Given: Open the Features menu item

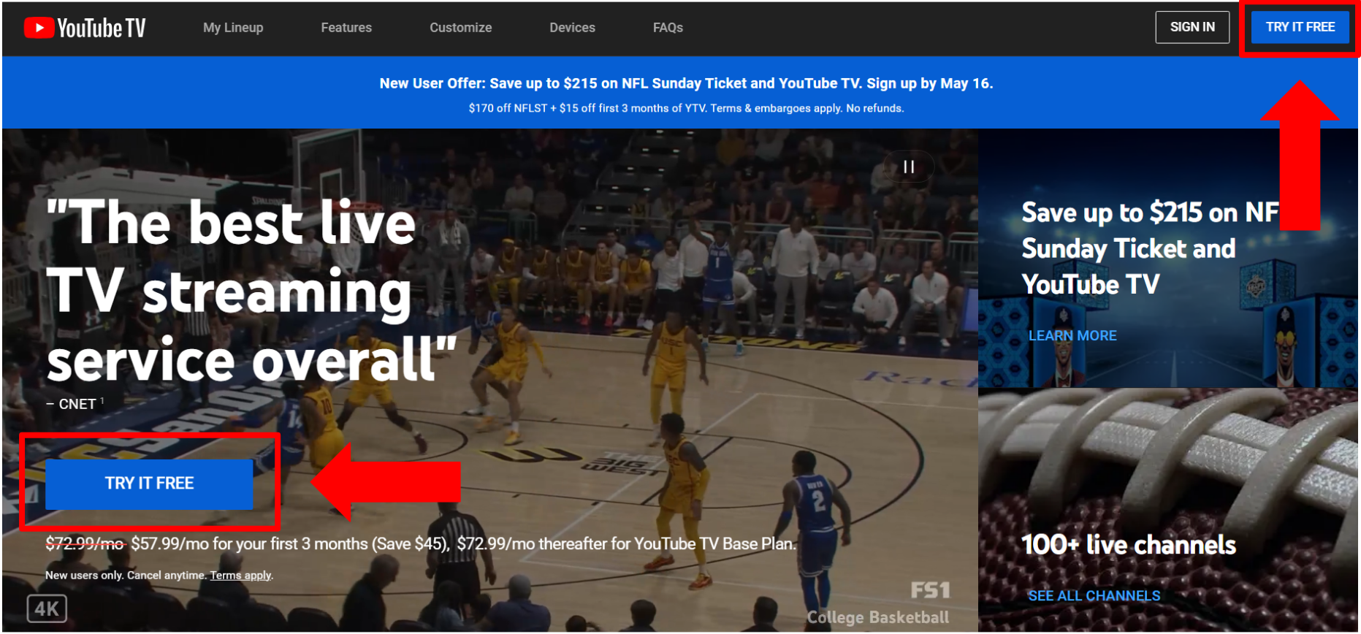Looking at the screenshot, I should pos(346,28).
